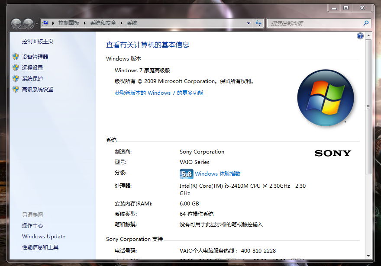Click the Forward navigation arrow button
This screenshot has height=266, width=381.
[x=29, y=23]
